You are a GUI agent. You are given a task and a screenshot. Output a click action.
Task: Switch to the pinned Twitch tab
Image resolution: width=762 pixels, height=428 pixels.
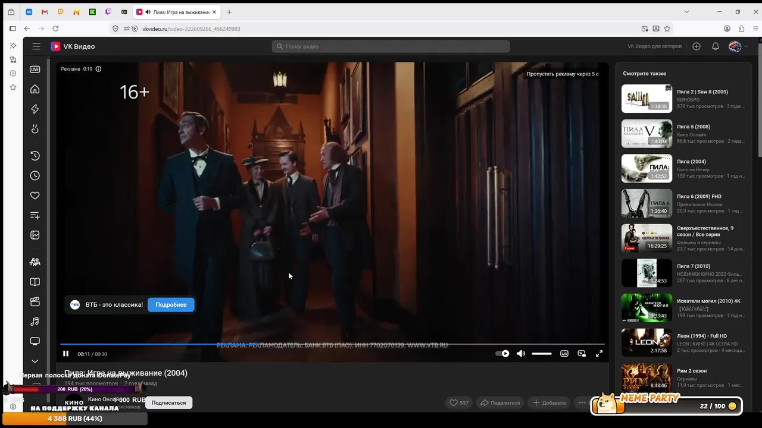coord(108,12)
